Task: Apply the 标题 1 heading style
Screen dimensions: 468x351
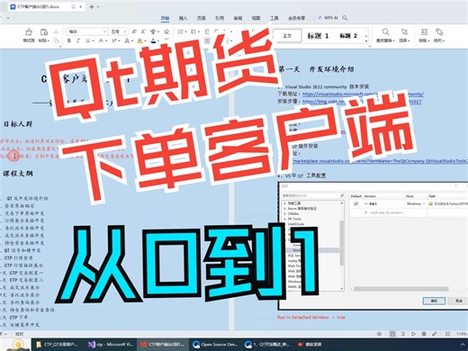Action: (318, 36)
